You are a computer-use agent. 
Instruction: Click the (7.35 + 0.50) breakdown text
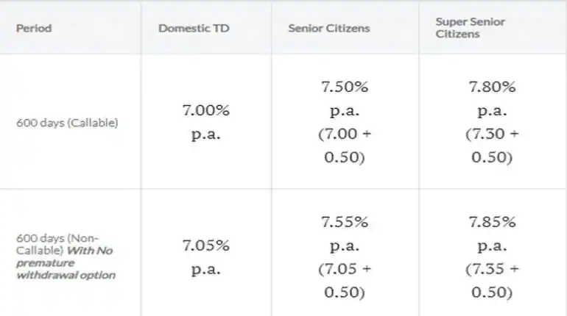[492, 280]
